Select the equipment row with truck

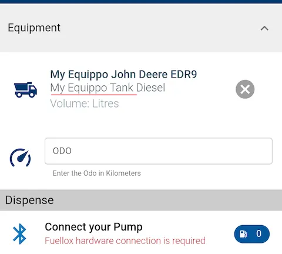(141, 89)
